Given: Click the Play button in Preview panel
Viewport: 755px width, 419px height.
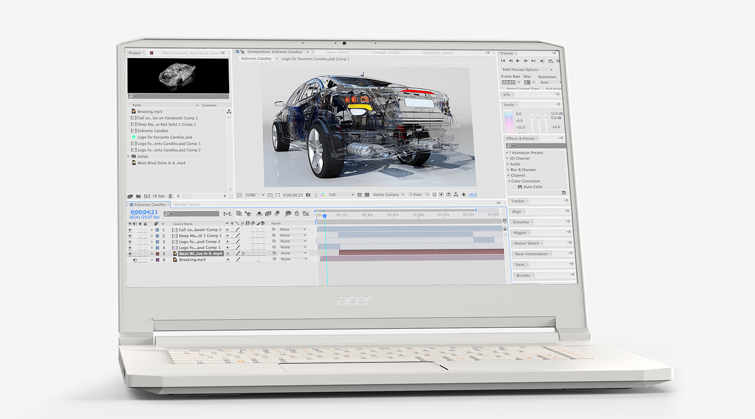Looking at the screenshot, I should (519, 61).
